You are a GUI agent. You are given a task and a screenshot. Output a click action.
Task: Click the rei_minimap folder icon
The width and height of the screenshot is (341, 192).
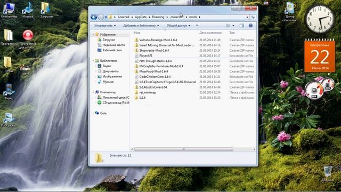pos(136,92)
